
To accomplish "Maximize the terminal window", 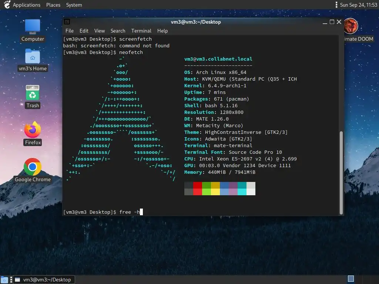I will [332, 22].
